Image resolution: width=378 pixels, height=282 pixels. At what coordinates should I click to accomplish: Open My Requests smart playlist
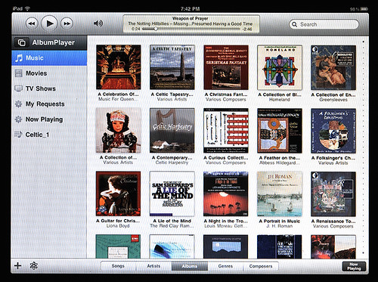[x=49, y=104]
